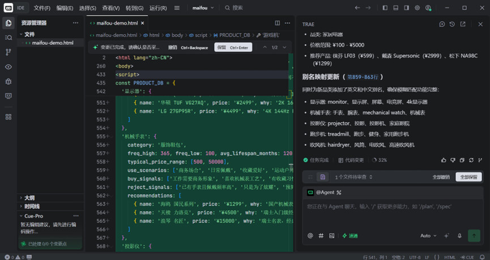Viewport: 490px width, 260px height.
Task: Send the message with the green arrow
Action: [474, 236]
